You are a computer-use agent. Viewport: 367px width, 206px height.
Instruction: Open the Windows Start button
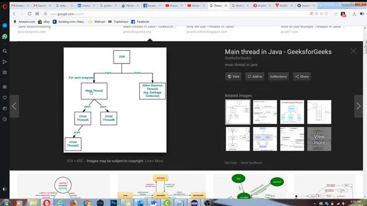point(6,203)
